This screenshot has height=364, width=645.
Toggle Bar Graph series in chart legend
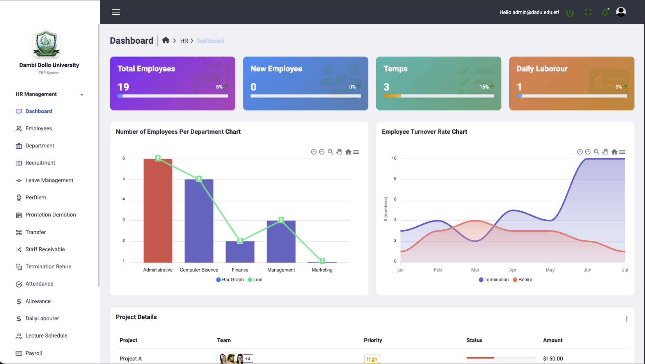click(x=230, y=280)
